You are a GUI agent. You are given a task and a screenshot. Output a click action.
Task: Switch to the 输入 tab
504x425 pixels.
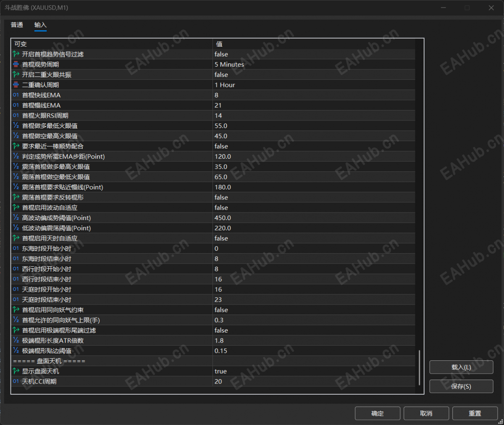pos(40,25)
